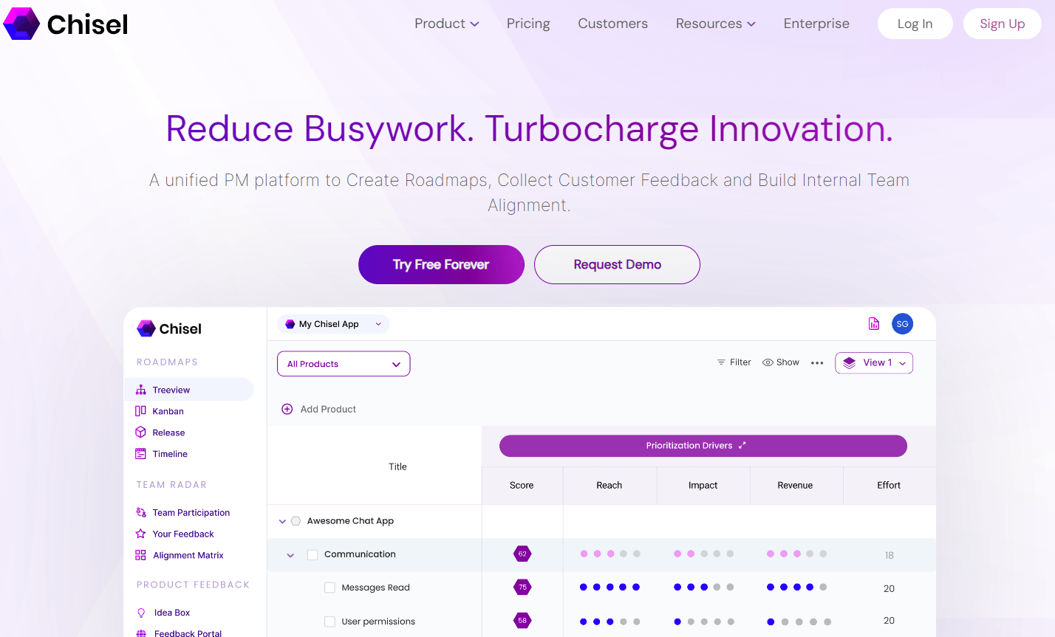1055x637 pixels.
Task: Open the My Chisel App dropdown
Action: [333, 324]
